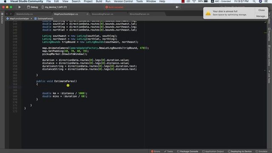Open the Run menu
The height and width of the screenshot is (153, 272).
(x=108, y=1)
